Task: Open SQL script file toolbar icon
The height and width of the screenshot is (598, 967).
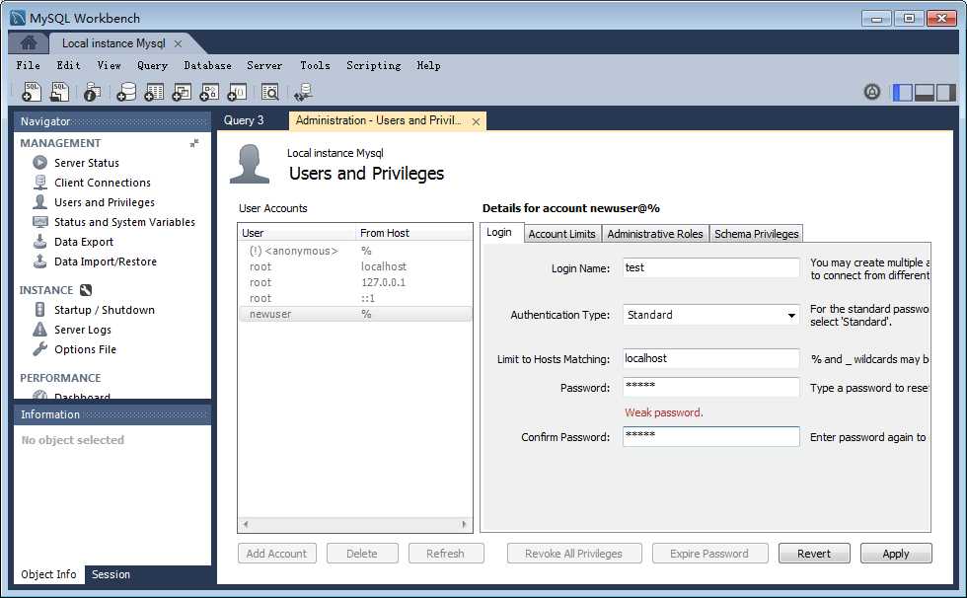Action: point(59,92)
